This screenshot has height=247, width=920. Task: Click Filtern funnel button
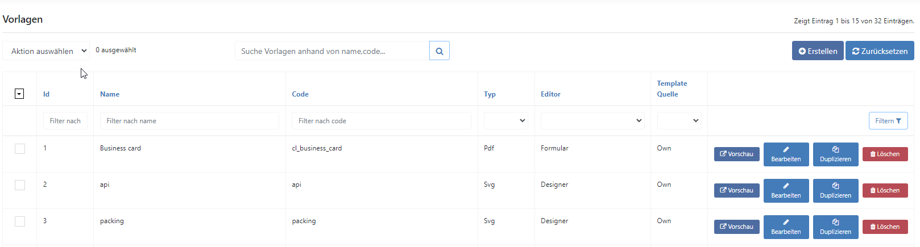[x=888, y=120]
